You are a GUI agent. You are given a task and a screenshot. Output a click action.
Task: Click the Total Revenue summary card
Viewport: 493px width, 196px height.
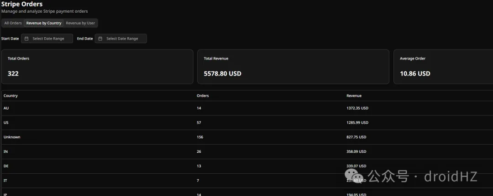[293, 66]
